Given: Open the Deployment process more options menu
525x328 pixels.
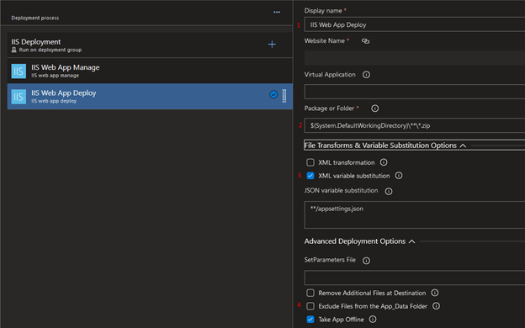Looking at the screenshot, I should 277,12.
